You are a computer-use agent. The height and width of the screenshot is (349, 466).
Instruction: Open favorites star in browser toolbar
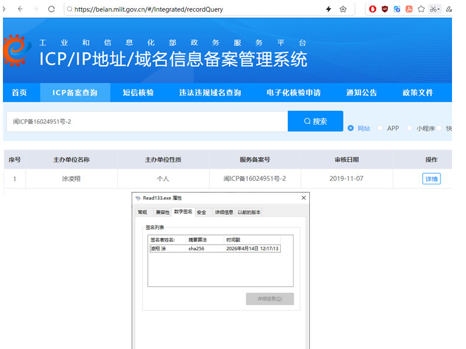(421, 9)
